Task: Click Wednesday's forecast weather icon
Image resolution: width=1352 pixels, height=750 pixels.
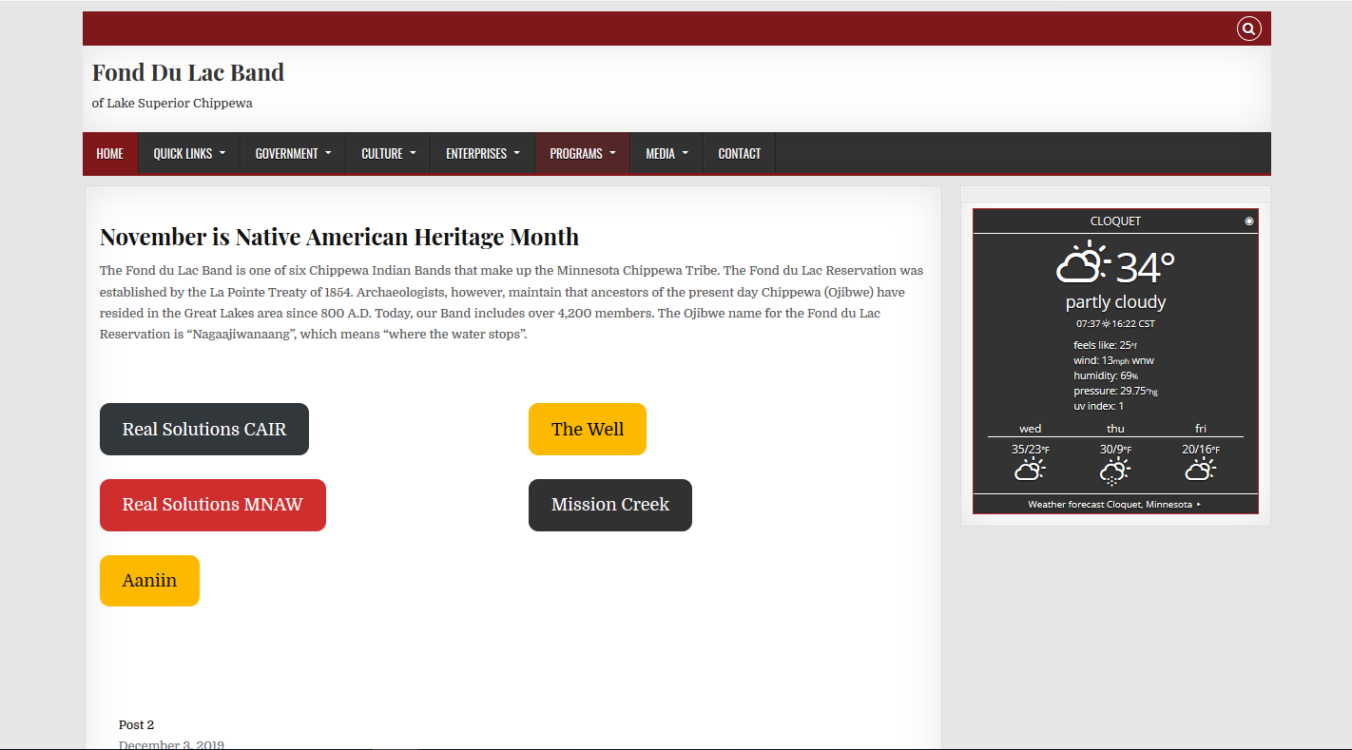Action: pos(1030,470)
